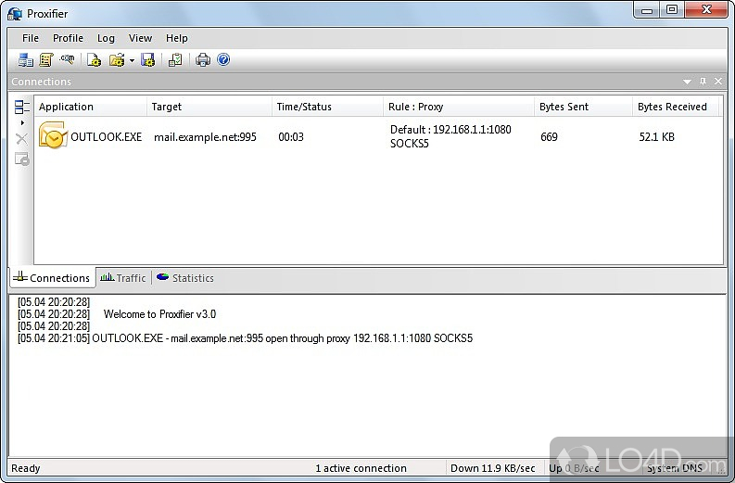735x483 pixels.
Task: Click the printer icon in toolbar
Action: tap(203, 60)
